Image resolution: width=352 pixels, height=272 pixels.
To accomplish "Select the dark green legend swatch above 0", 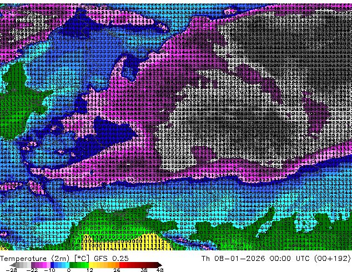I will (x=71, y=265).
